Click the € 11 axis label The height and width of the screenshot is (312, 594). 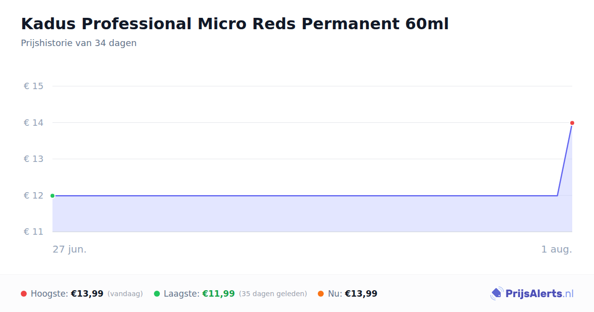click(x=34, y=232)
